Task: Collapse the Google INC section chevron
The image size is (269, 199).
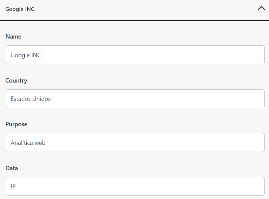Action: (x=261, y=8)
